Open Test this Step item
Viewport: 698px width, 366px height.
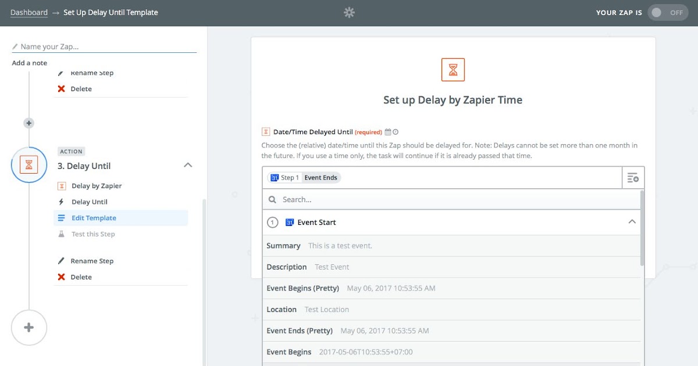(x=93, y=234)
